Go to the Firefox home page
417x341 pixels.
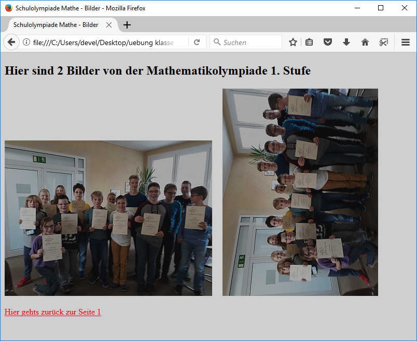[x=365, y=42]
